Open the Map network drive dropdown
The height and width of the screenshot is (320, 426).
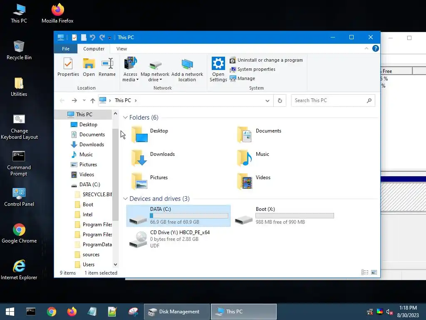tap(155, 70)
